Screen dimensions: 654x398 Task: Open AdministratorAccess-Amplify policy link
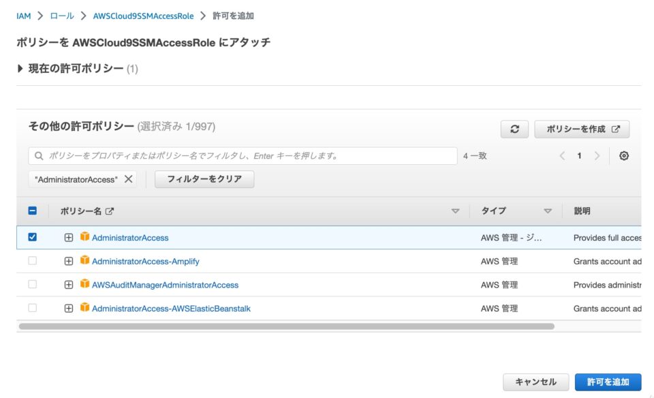(x=146, y=262)
